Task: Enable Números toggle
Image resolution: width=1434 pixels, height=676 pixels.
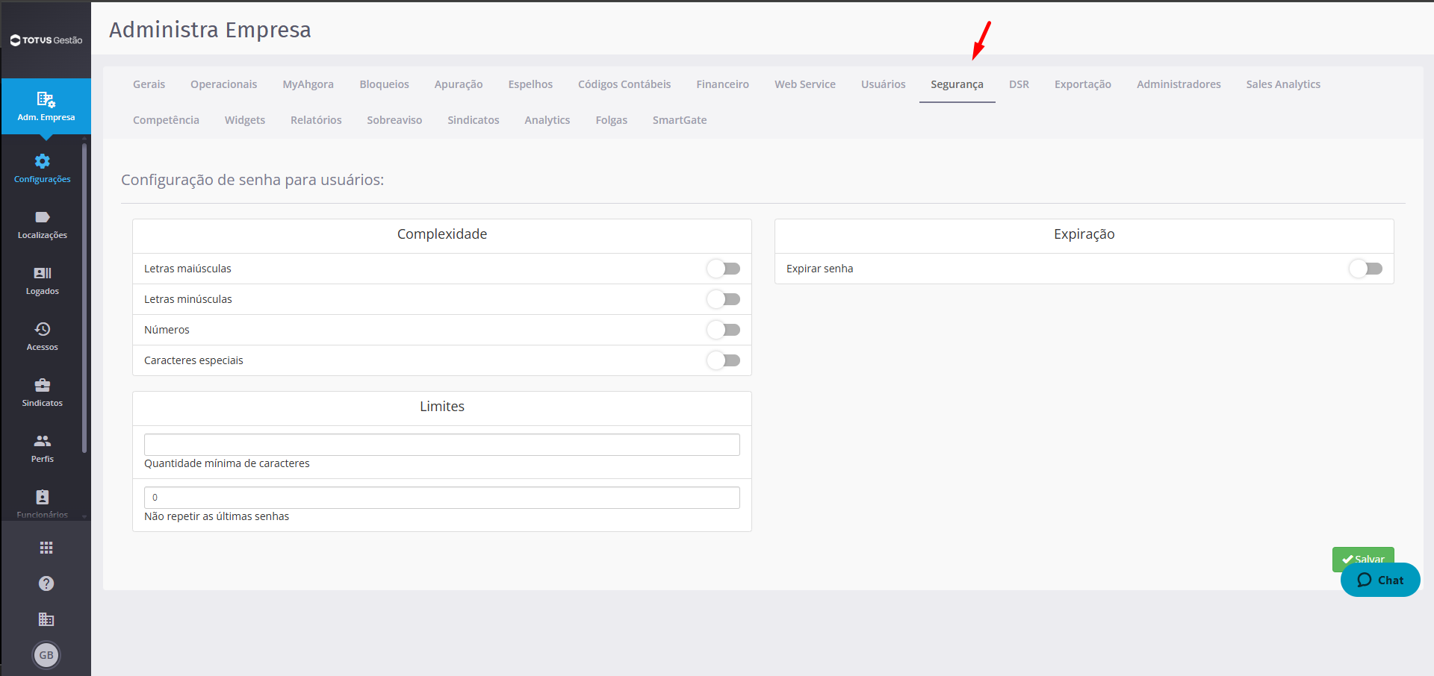Action: pos(723,330)
